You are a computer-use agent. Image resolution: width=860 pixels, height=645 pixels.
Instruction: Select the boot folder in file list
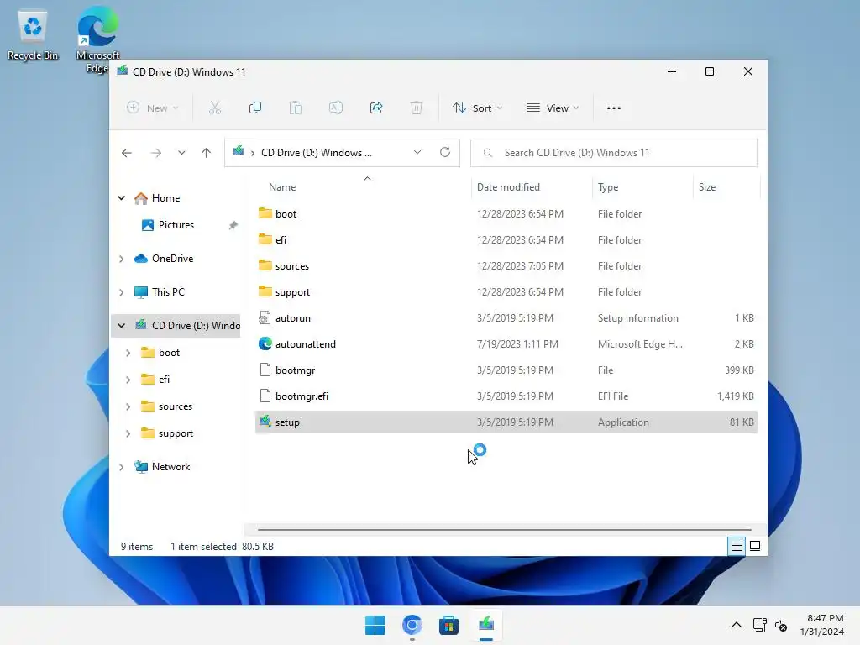point(506,214)
